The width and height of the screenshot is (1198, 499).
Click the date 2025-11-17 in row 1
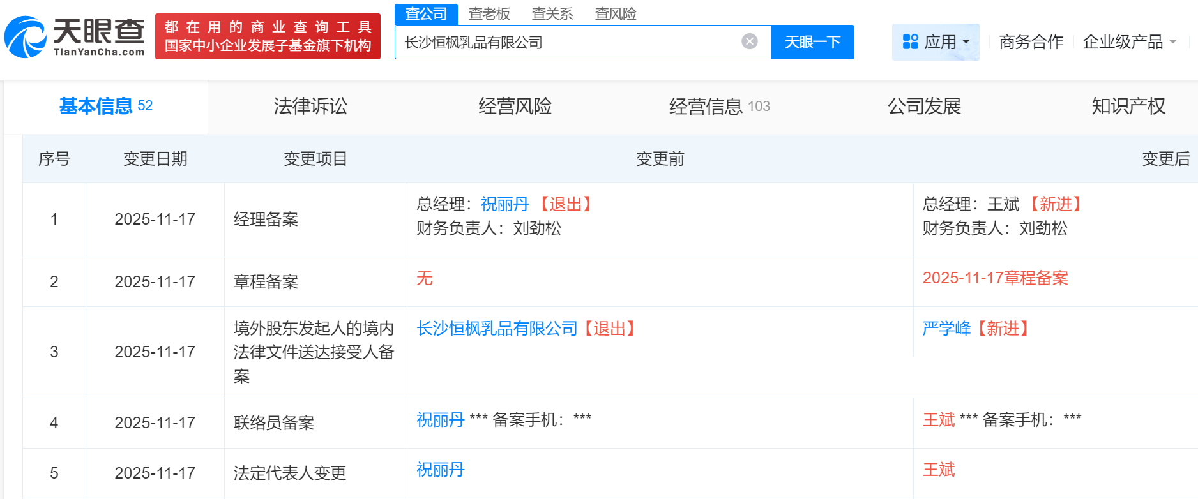[155, 220]
